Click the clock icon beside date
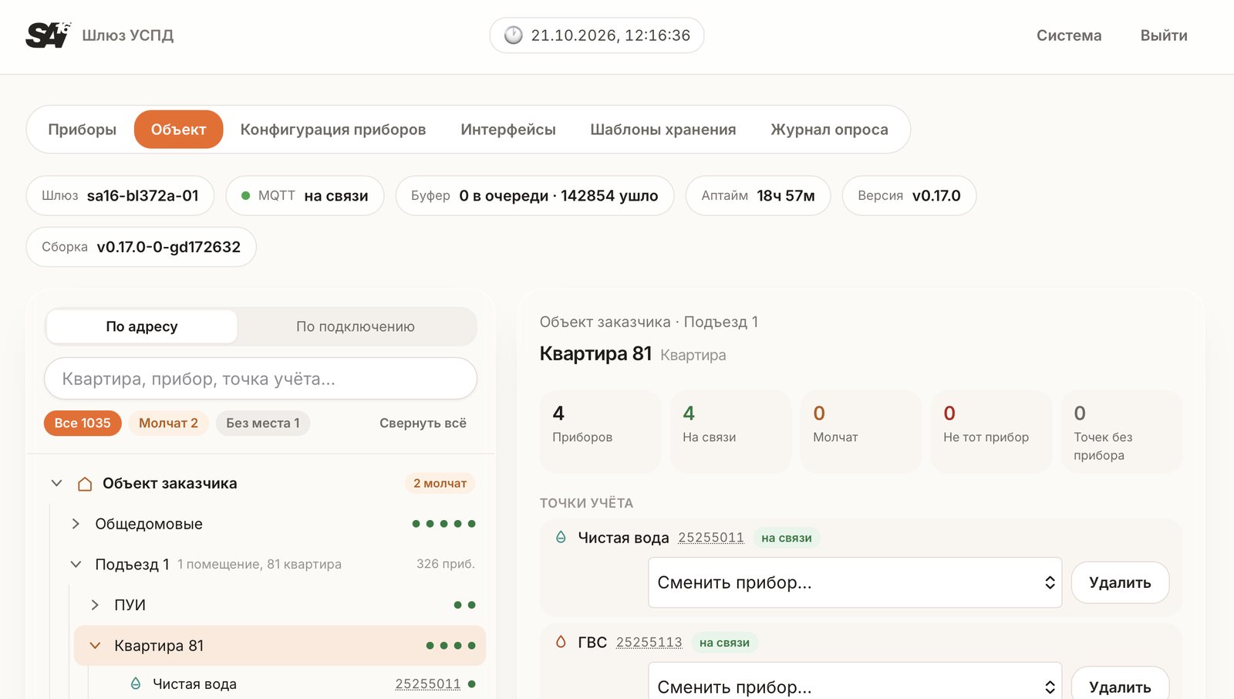Viewport: 1234px width, 699px height. (x=513, y=35)
